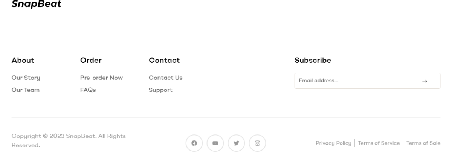Click the About footer heading
The width and height of the screenshot is (452, 166).
[23, 60]
